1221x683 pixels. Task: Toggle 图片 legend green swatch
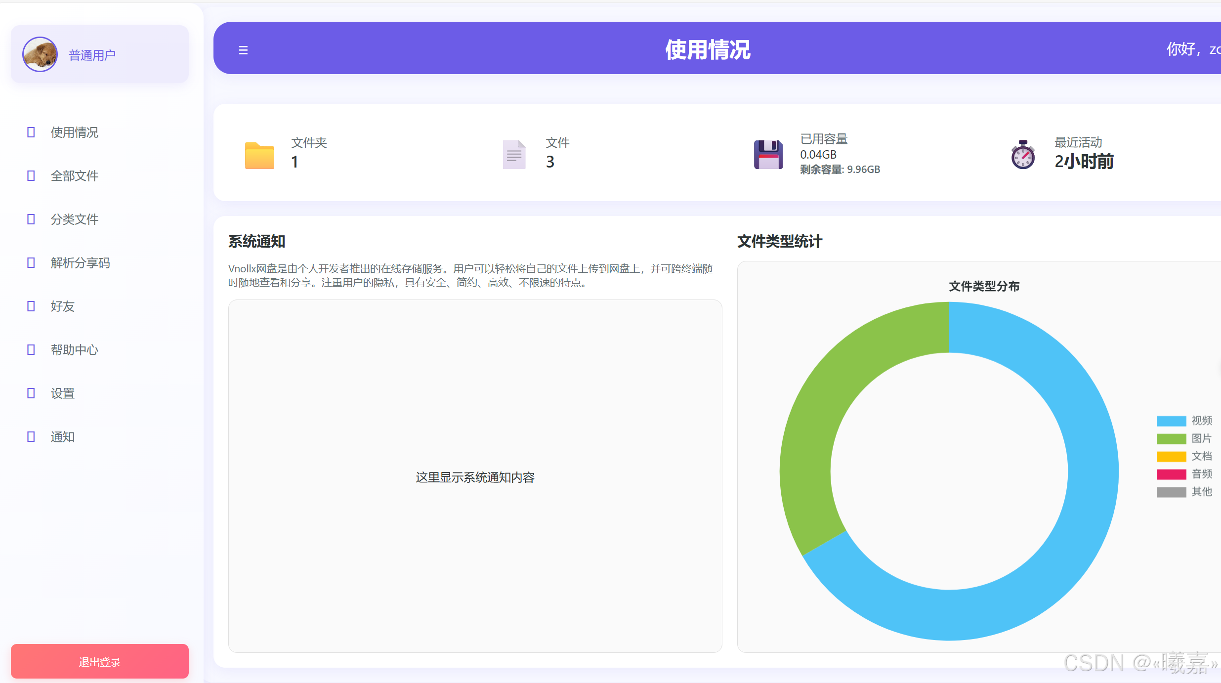[x=1171, y=438]
